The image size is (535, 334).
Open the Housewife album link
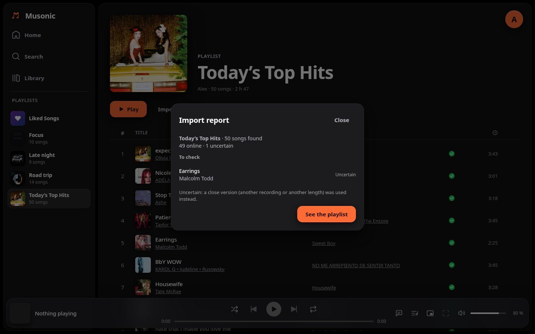pos(324,288)
